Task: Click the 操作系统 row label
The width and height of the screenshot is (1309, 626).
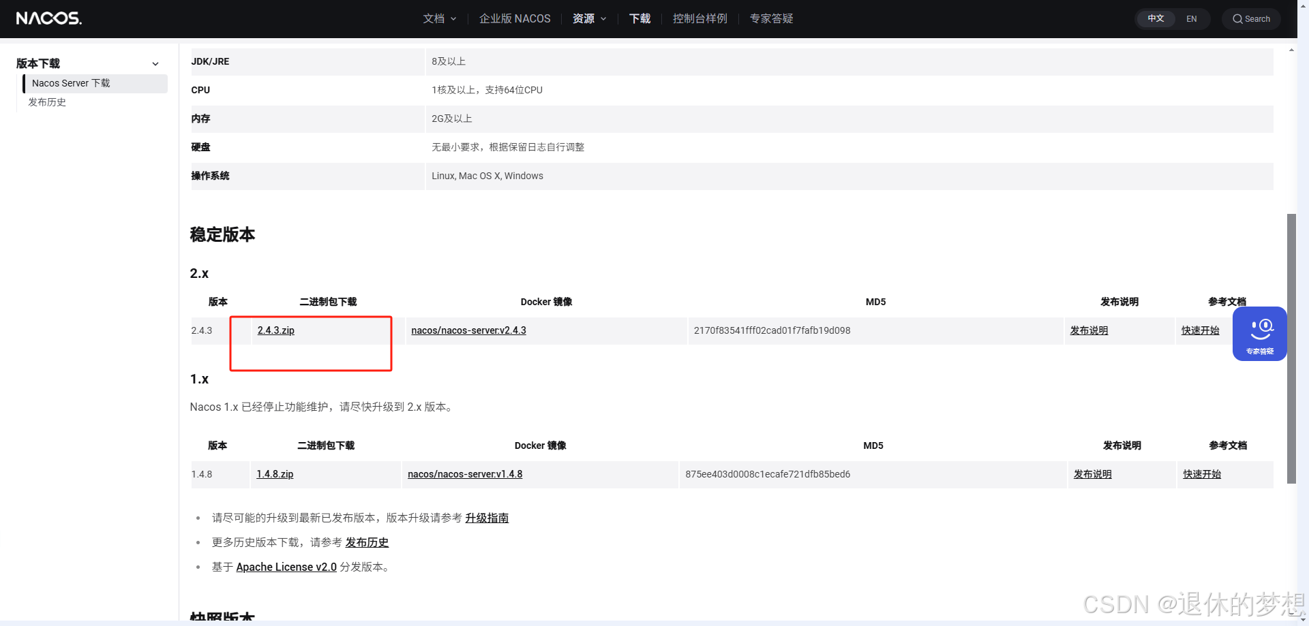Action: coord(210,176)
